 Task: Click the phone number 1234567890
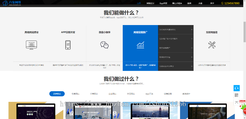pos(232,3)
